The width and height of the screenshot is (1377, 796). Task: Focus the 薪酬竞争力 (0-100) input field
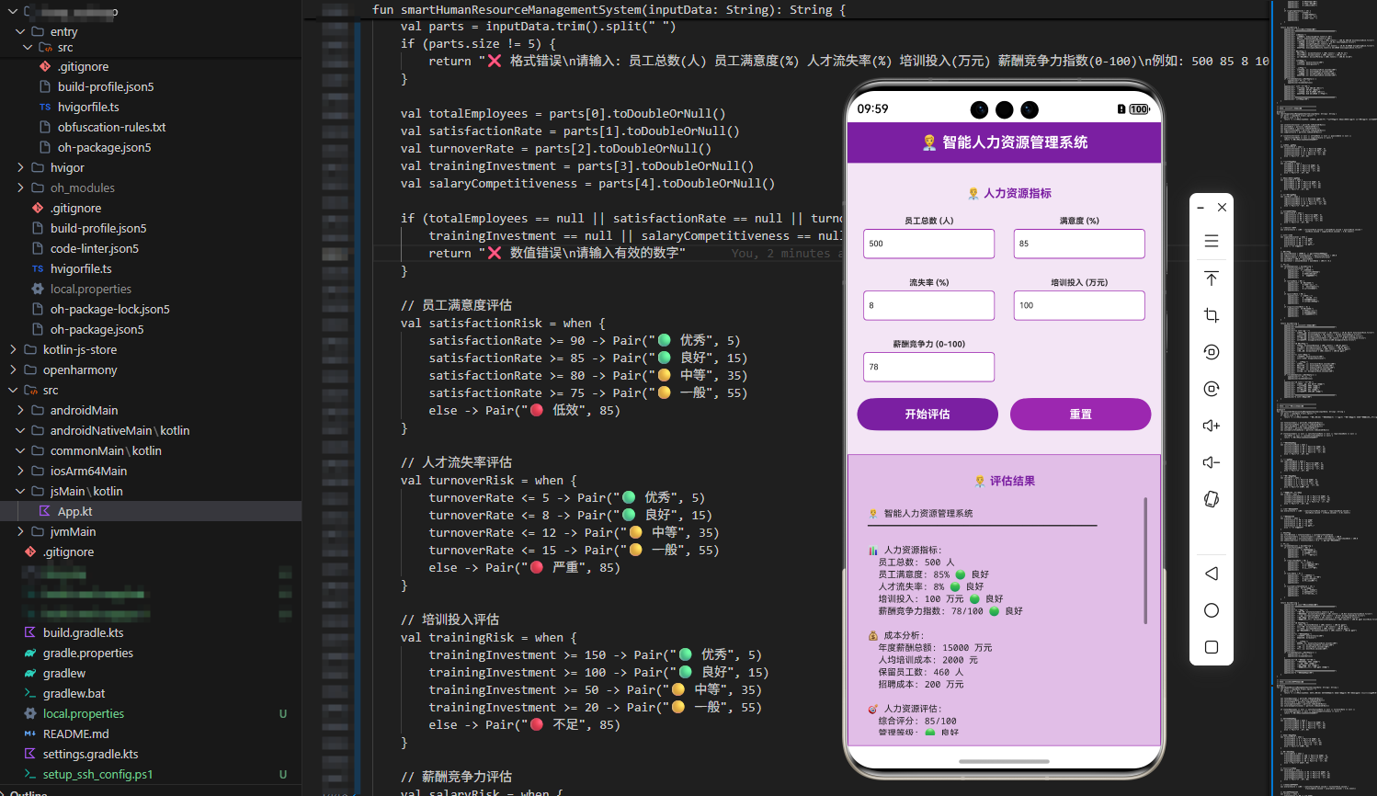point(928,367)
